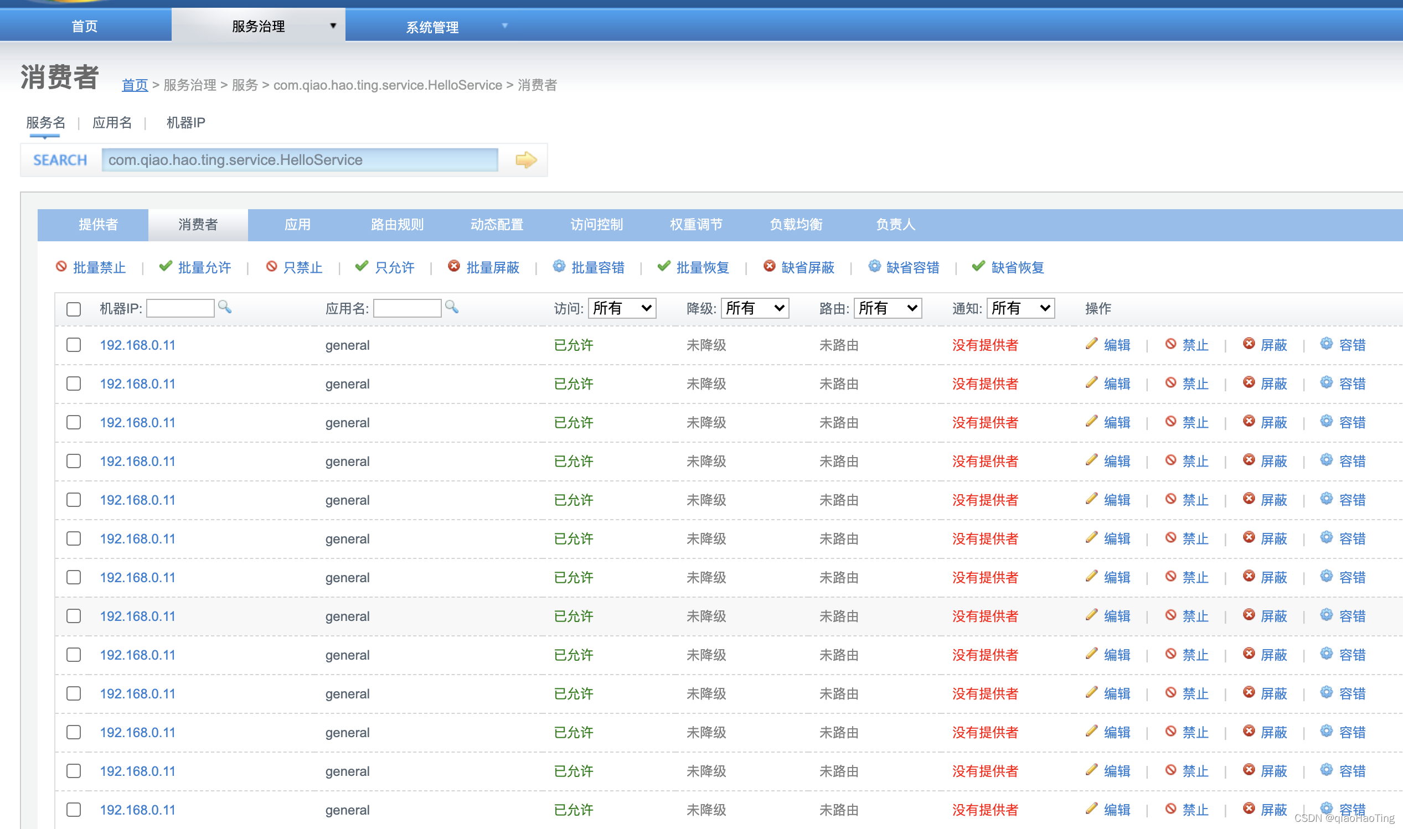Click the 屏蔽 icon in the highlighted gray row
The image size is (1403, 829).
[1249, 614]
